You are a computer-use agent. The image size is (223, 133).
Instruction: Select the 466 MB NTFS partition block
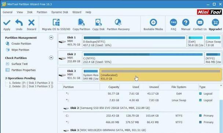tap(213, 58)
